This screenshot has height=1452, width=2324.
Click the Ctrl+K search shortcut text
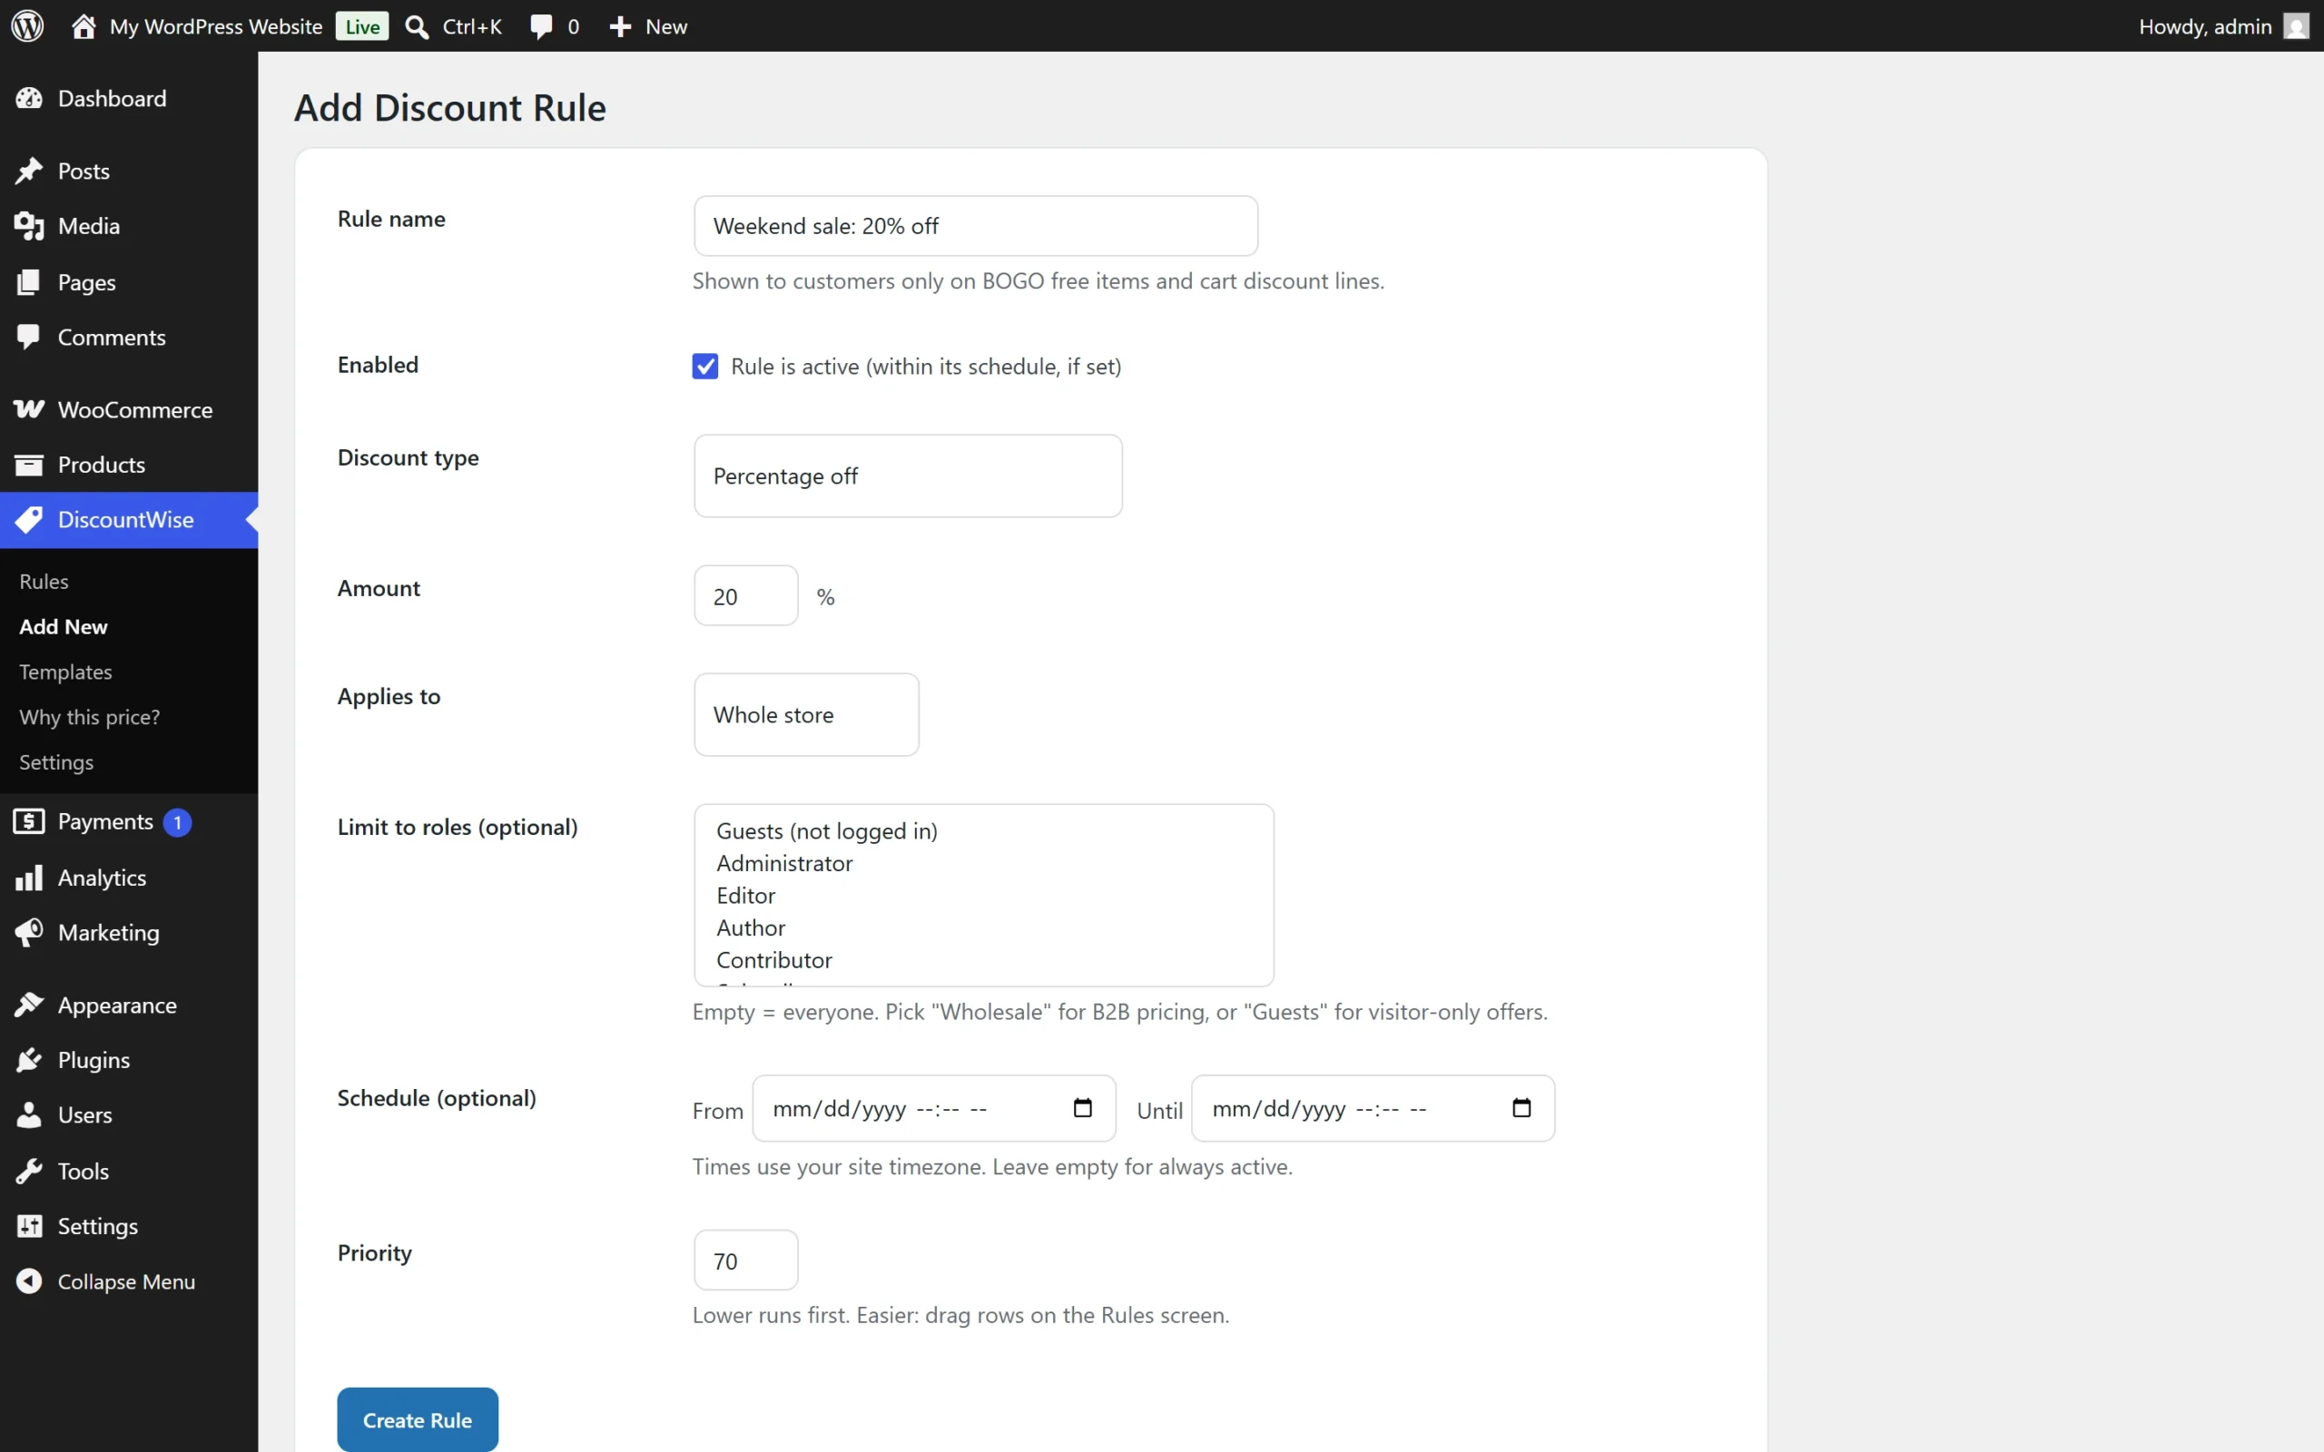[471, 27]
